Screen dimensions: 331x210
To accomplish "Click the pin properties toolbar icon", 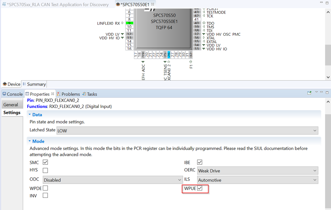I will [309, 93].
